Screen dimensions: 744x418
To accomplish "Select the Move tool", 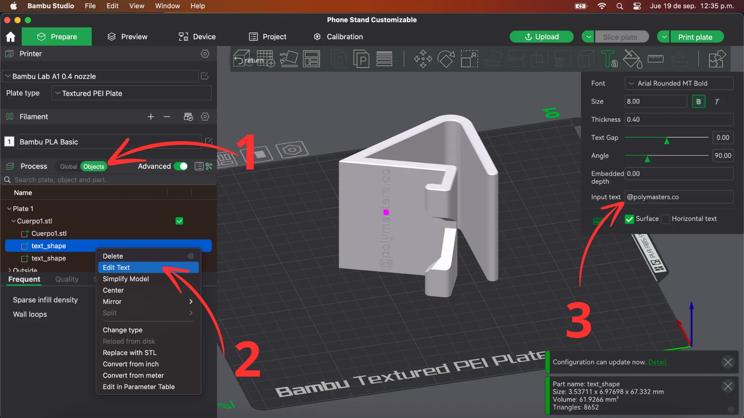I will (x=423, y=59).
